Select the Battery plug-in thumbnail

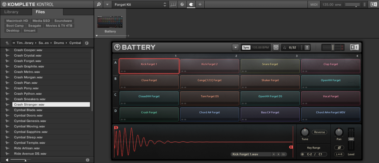(x=110, y=23)
